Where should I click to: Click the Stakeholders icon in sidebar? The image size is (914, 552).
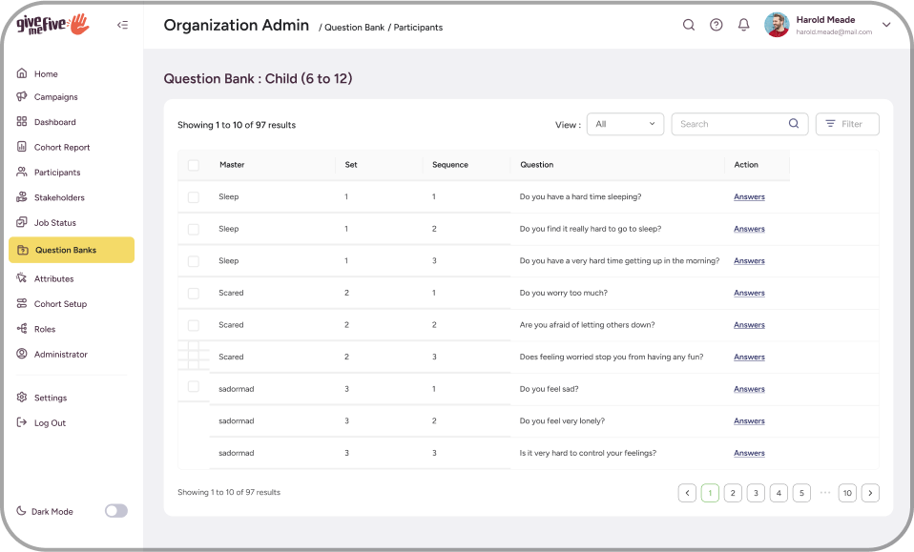[22, 196]
